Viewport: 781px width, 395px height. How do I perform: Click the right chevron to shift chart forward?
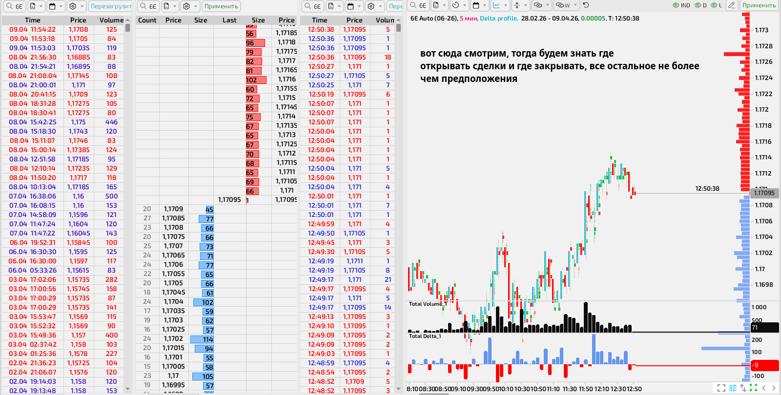click(x=775, y=388)
